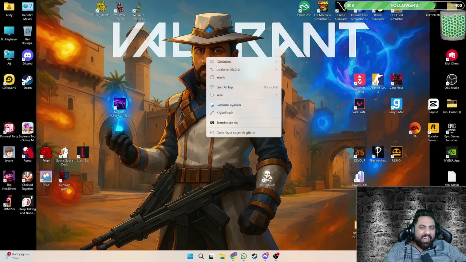Select the OBS Studio desktop icon
The image size is (466, 262).
[452, 82]
